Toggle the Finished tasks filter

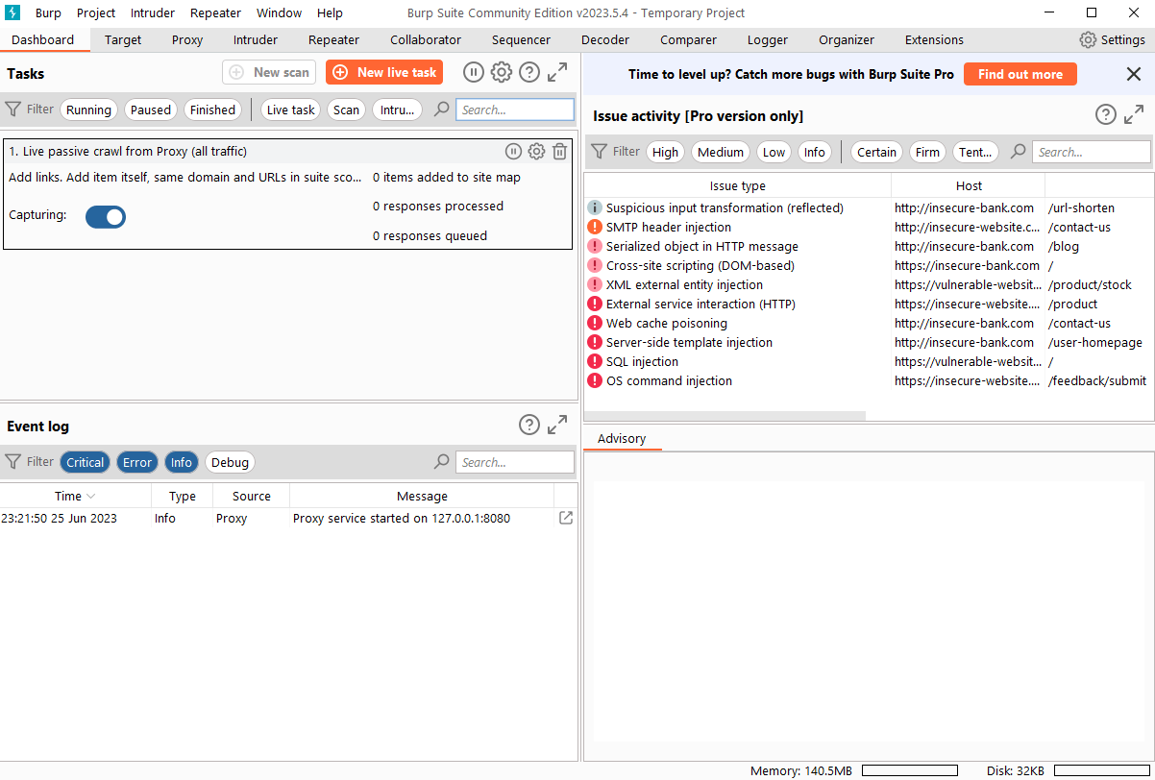point(212,110)
